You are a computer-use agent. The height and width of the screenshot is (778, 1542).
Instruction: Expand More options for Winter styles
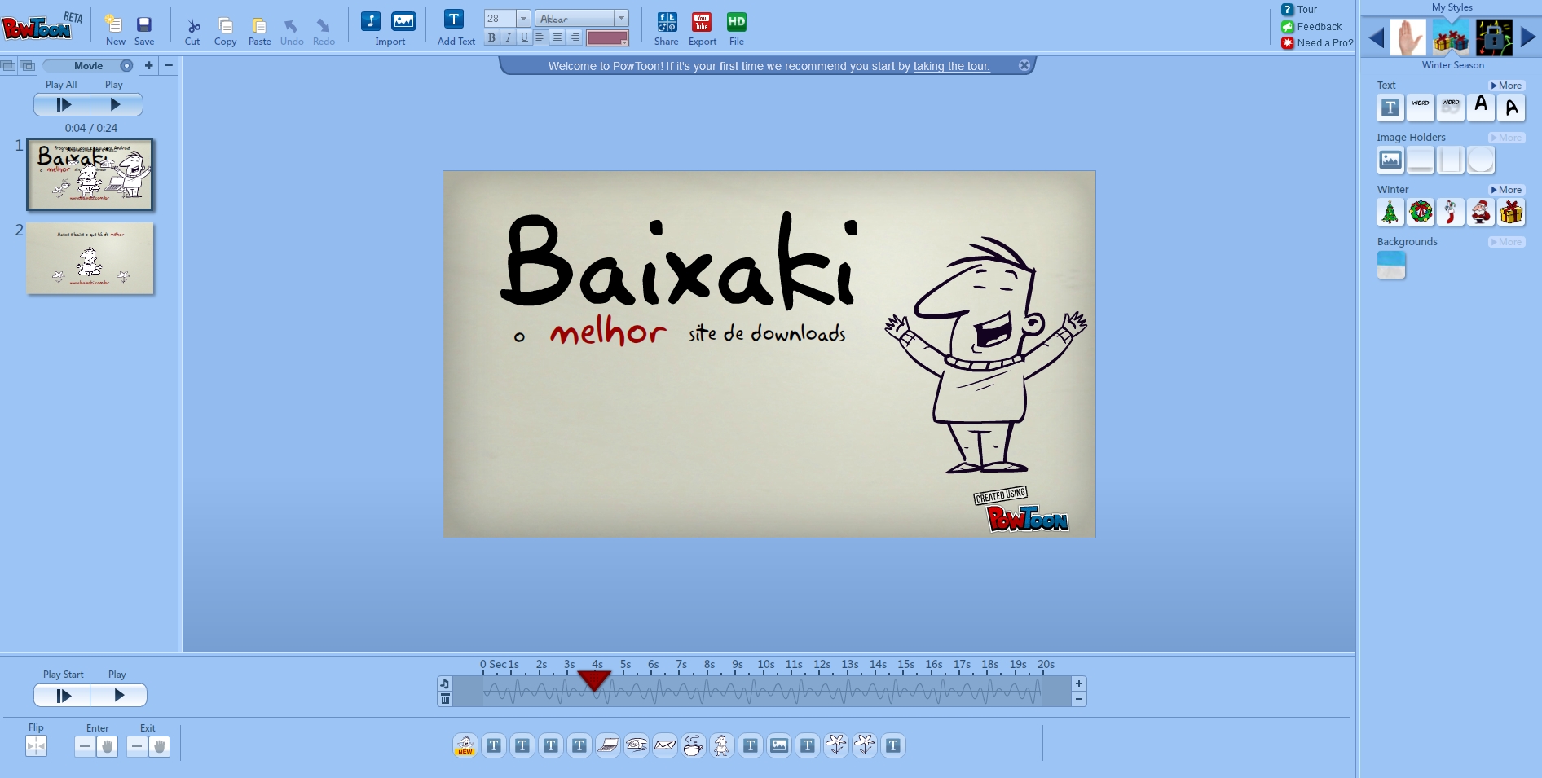(1506, 189)
